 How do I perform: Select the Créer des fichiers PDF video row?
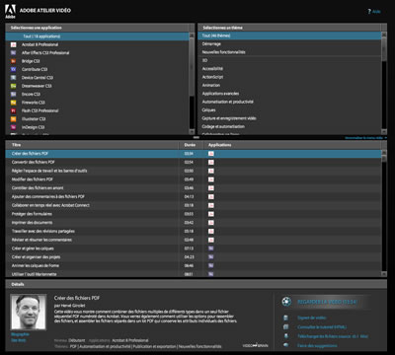point(194,154)
